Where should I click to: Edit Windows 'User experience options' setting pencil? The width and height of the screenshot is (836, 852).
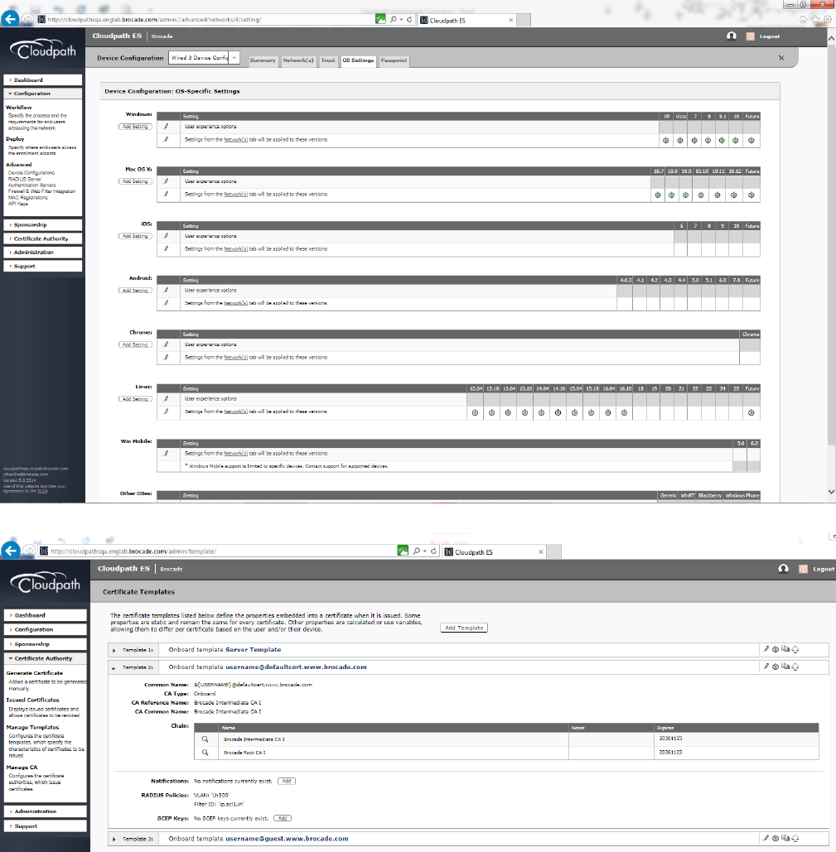167,126
